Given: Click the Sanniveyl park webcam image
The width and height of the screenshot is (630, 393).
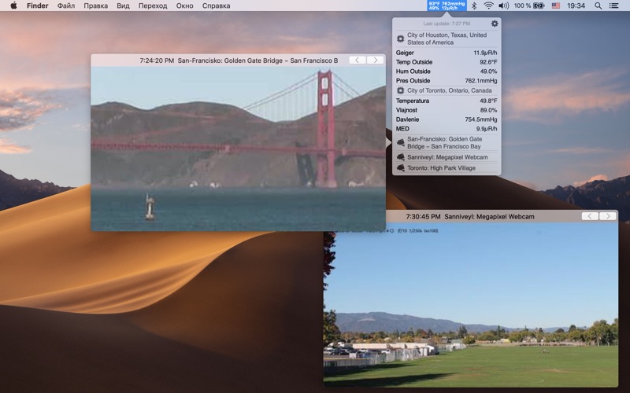Looking at the screenshot, I should [x=471, y=304].
